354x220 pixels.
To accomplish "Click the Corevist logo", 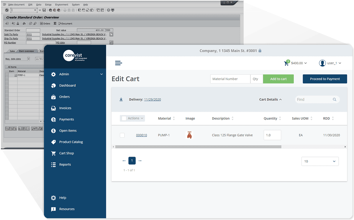I will (x=75, y=56).
